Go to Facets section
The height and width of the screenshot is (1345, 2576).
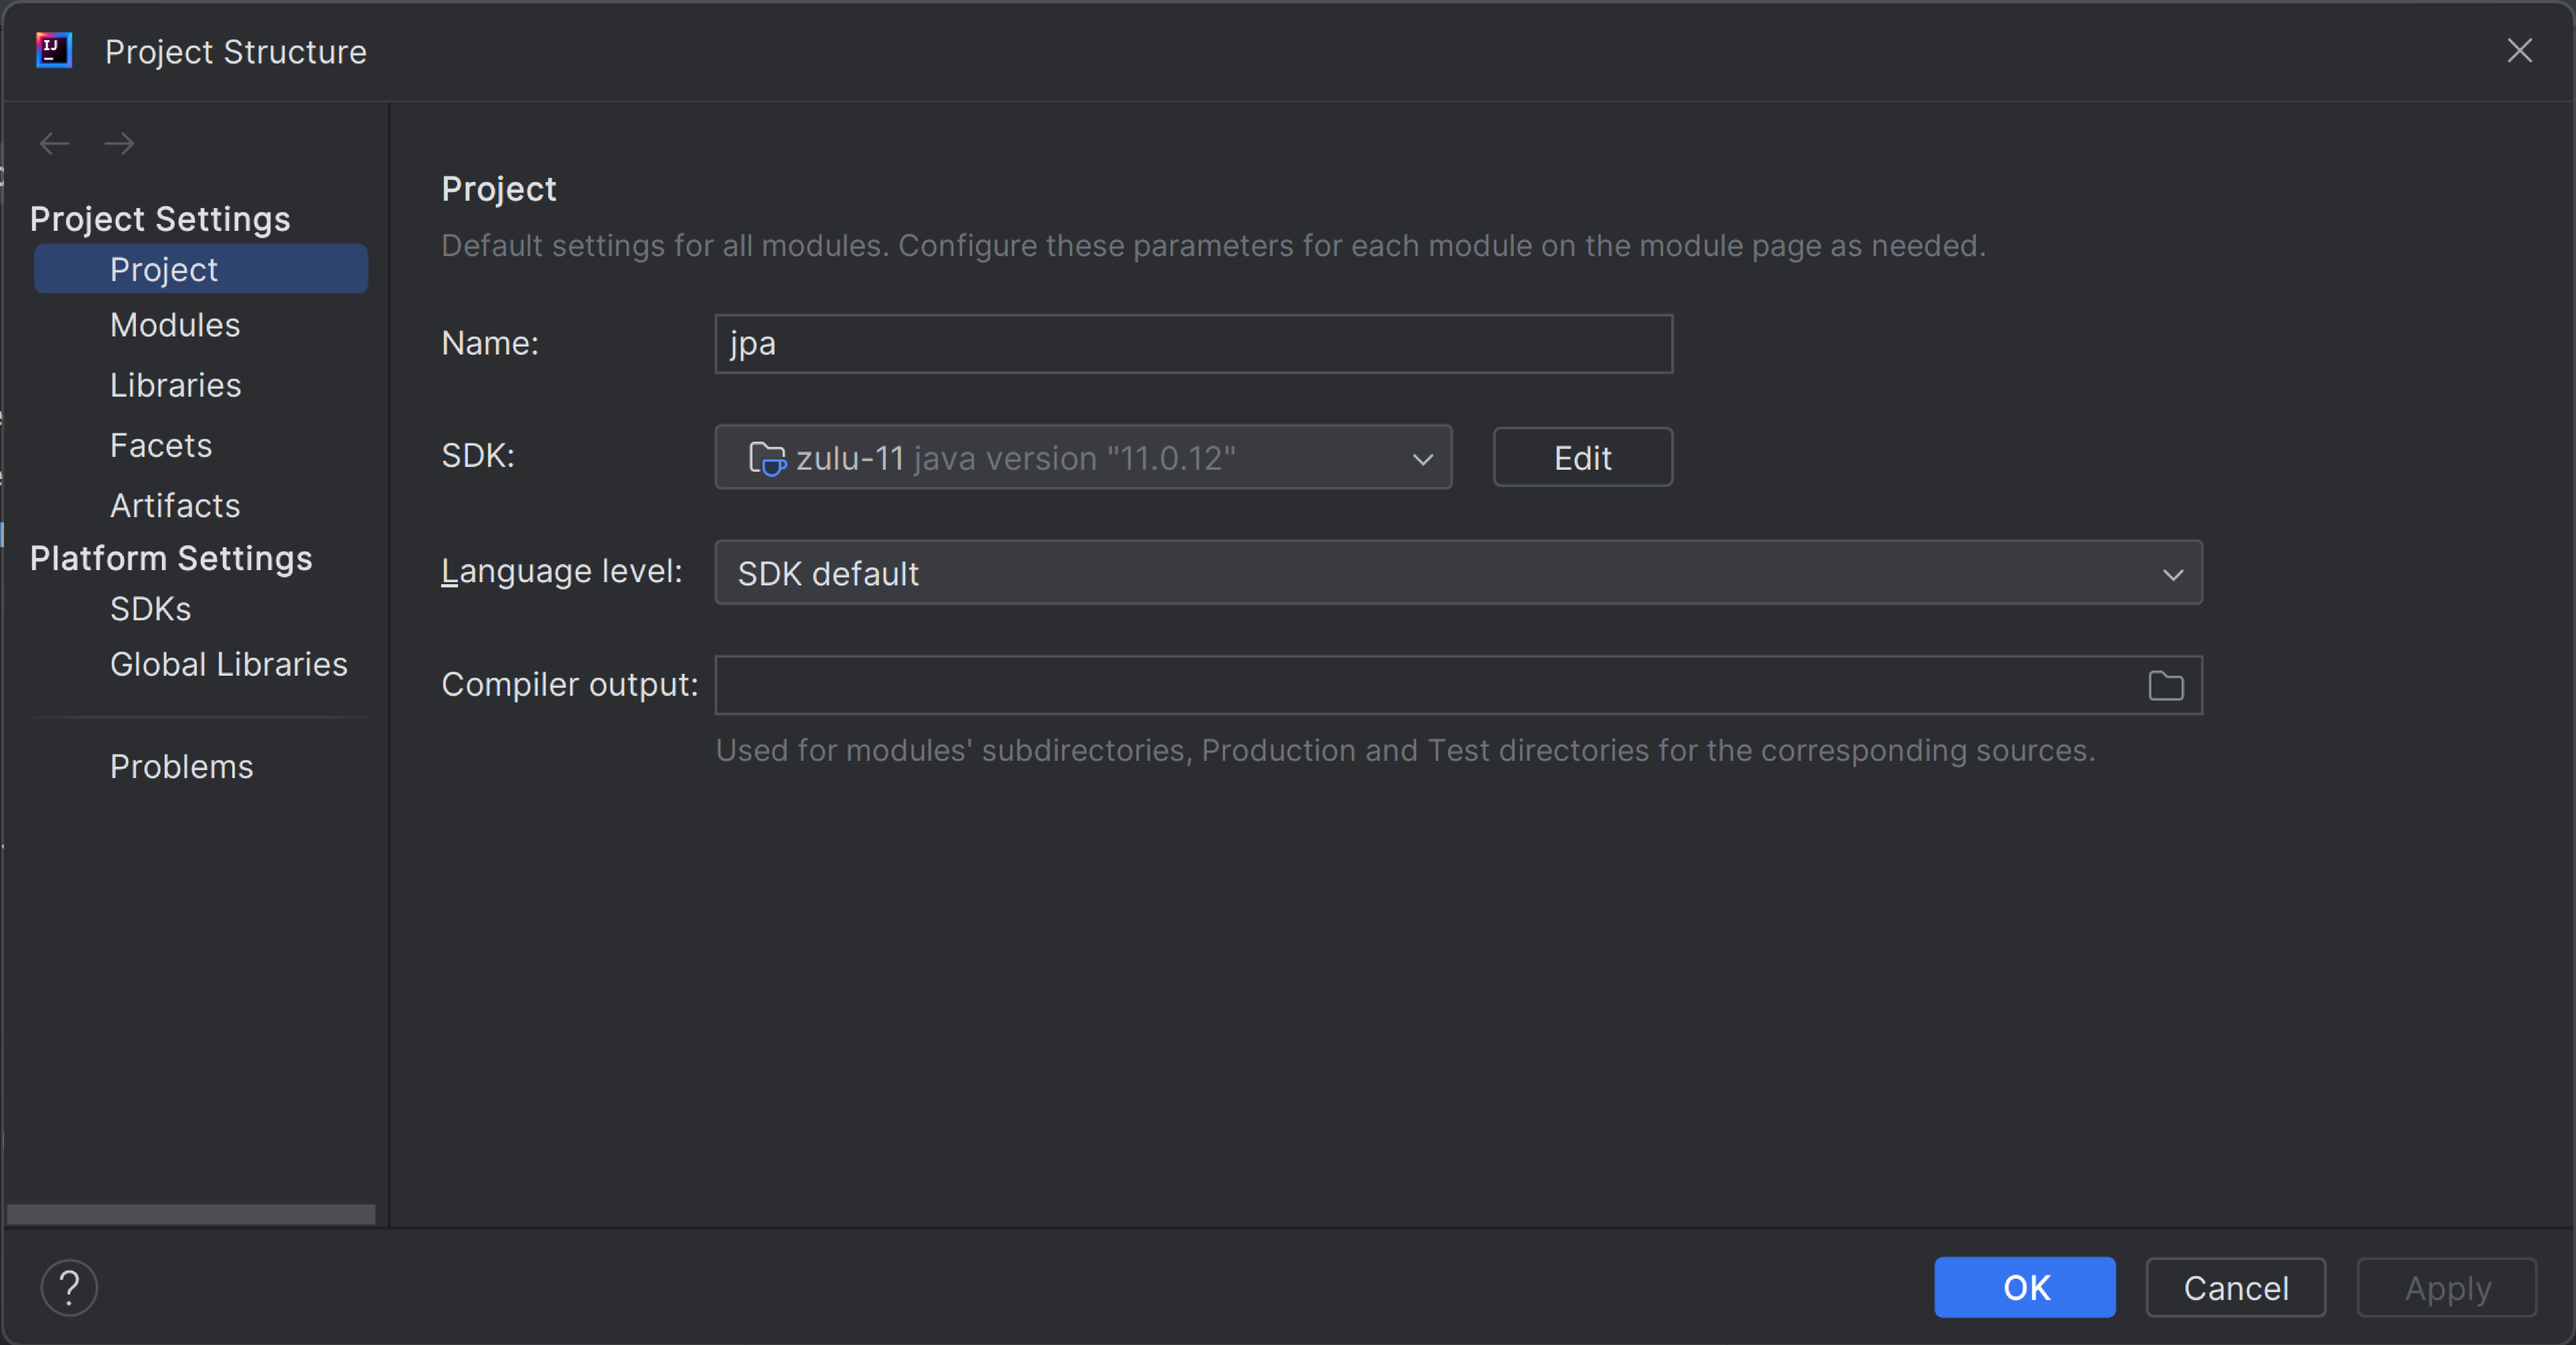(x=161, y=446)
